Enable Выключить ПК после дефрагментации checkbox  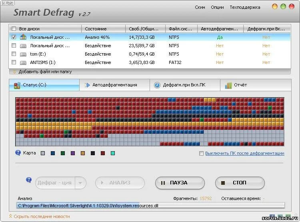201,153
